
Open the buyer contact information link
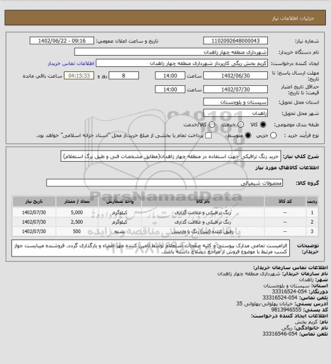coord(71,64)
